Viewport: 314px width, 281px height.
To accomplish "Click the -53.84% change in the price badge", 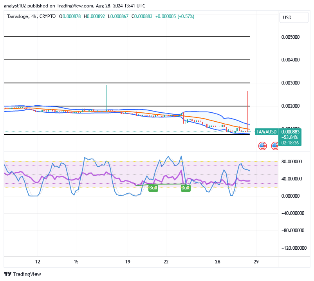I will point(290,137).
